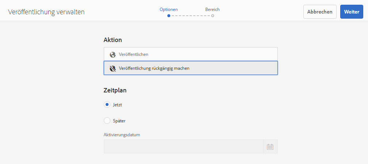The height and width of the screenshot is (164, 368).
Task: Click the hollow Bereich step dot
Action: pos(213,16)
